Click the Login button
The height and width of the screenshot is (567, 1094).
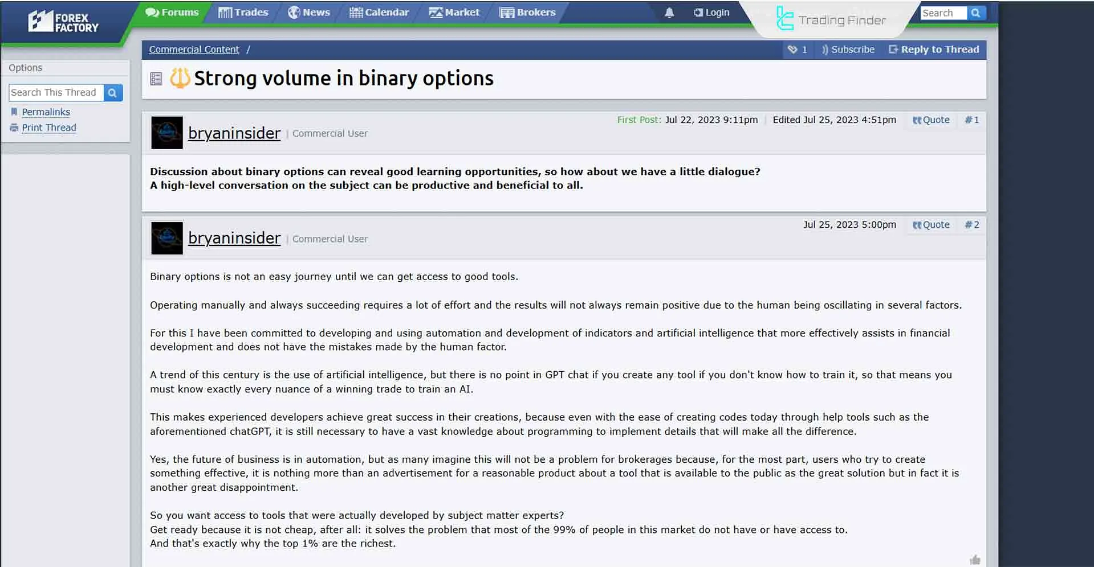[x=711, y=13]
